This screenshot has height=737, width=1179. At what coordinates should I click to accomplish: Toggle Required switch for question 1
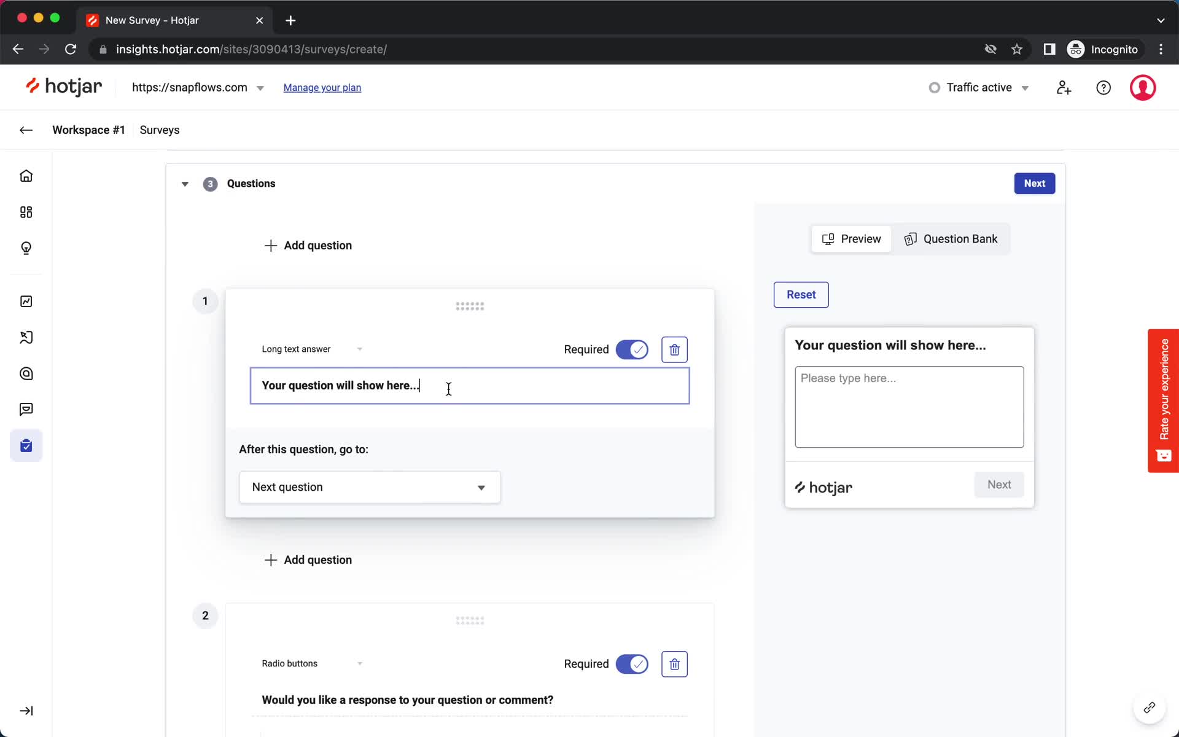pyautogui.click(x=631, y=349)
